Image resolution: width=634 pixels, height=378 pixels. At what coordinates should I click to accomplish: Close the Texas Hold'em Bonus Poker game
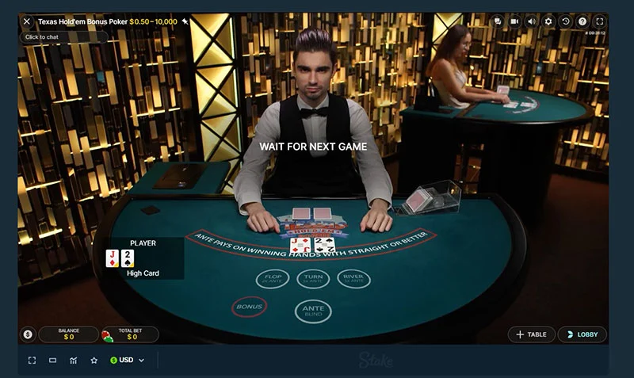pos(27,21)
